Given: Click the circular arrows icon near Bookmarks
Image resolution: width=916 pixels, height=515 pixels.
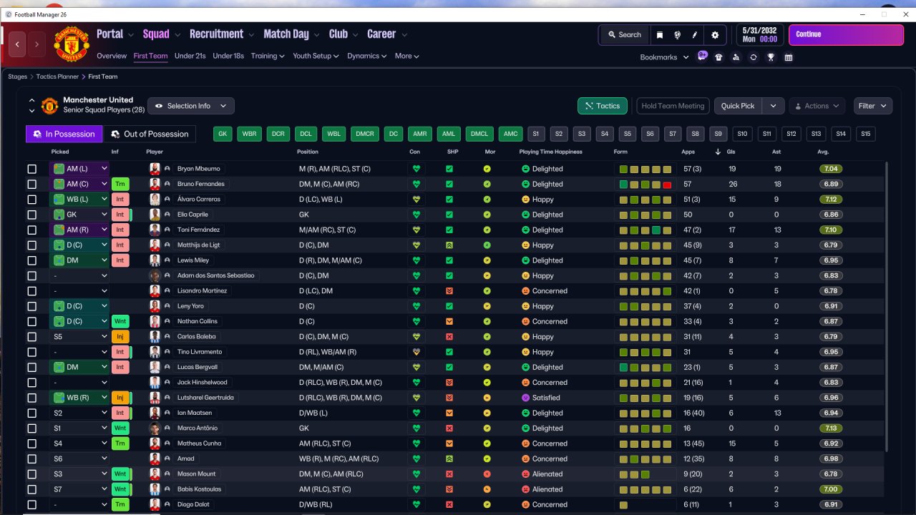Looking at the screenshot, I should tap(754, 57).
